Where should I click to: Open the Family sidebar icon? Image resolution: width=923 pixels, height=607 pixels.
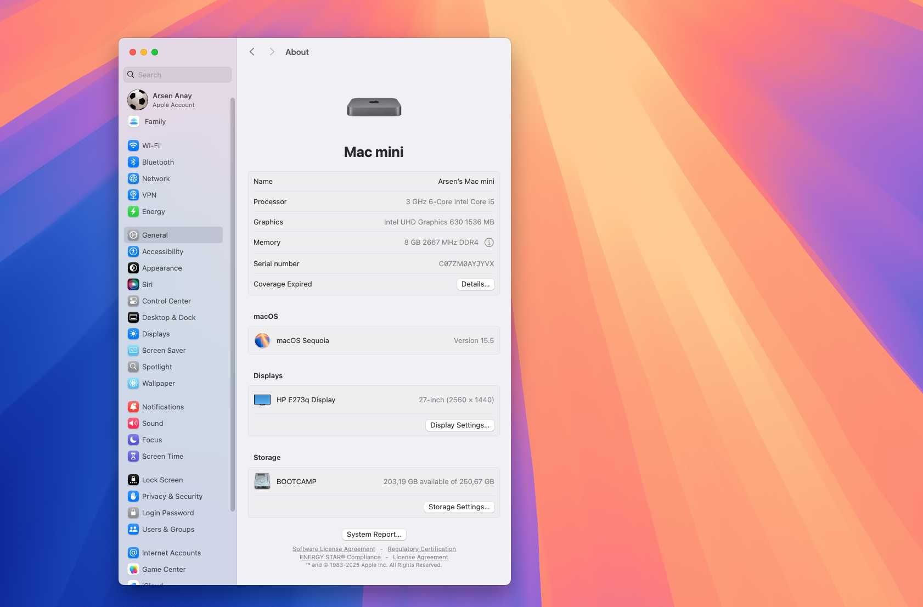[x=134, y=121]
